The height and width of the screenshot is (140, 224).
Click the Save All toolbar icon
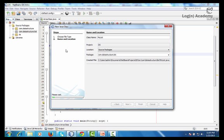tap(24, 14)
